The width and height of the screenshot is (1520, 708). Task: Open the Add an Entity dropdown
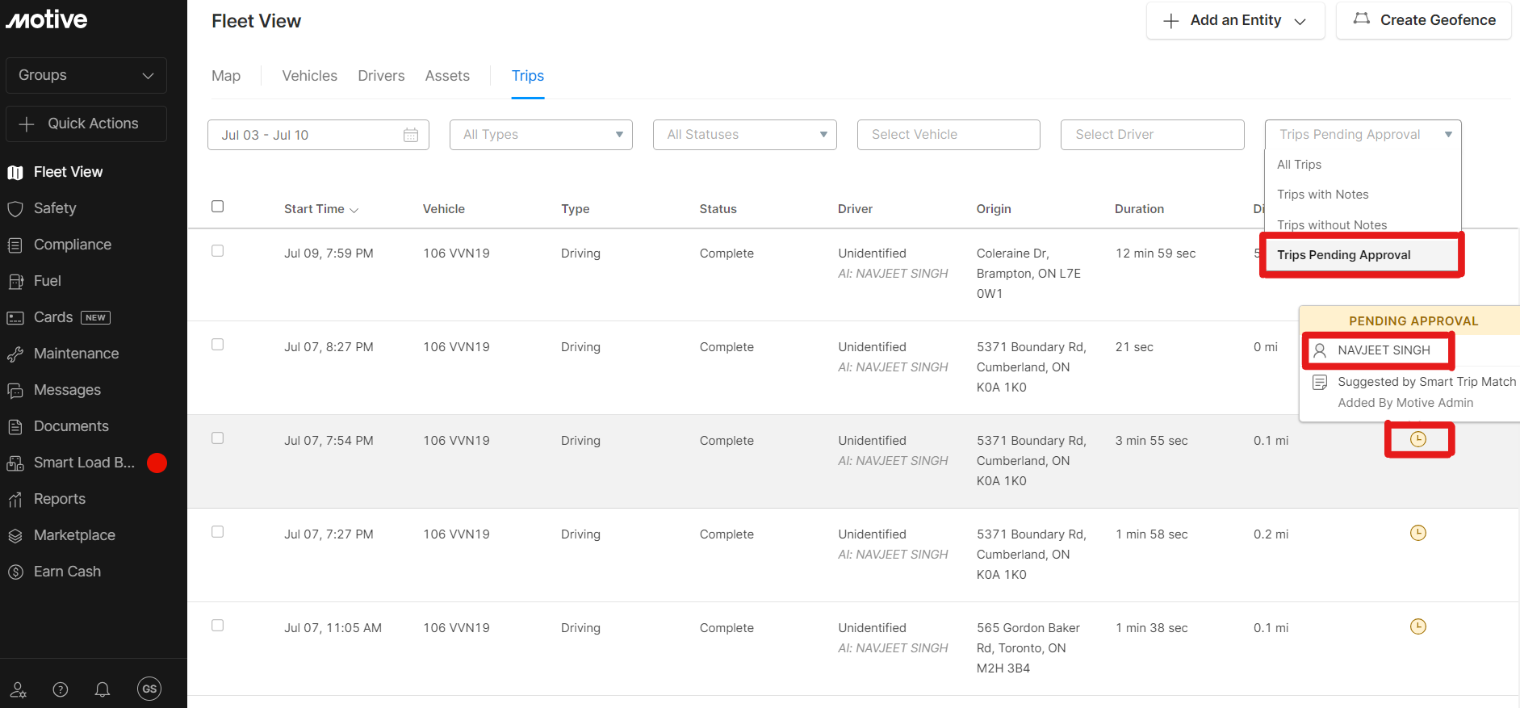(x=1236, y=20)
